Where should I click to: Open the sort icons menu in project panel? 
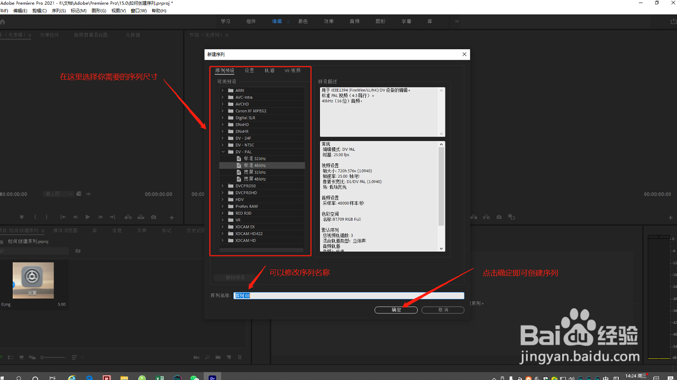point(77,357)
